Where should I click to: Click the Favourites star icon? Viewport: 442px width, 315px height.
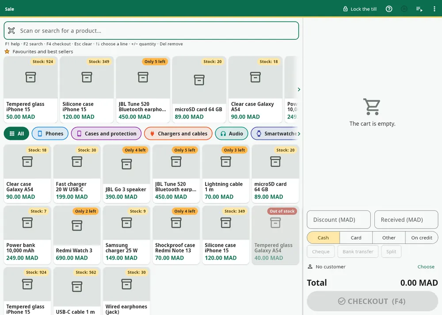click(7, 52)
